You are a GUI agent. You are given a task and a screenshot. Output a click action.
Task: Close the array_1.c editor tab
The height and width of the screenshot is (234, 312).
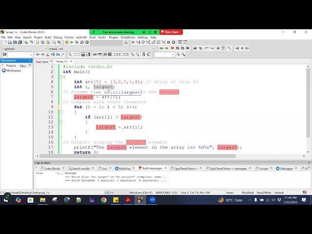71,61
